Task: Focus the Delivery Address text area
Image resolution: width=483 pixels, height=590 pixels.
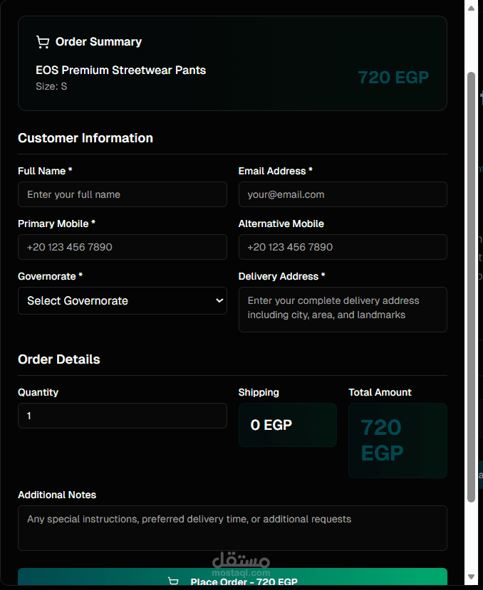Action: tap(343, 309)
